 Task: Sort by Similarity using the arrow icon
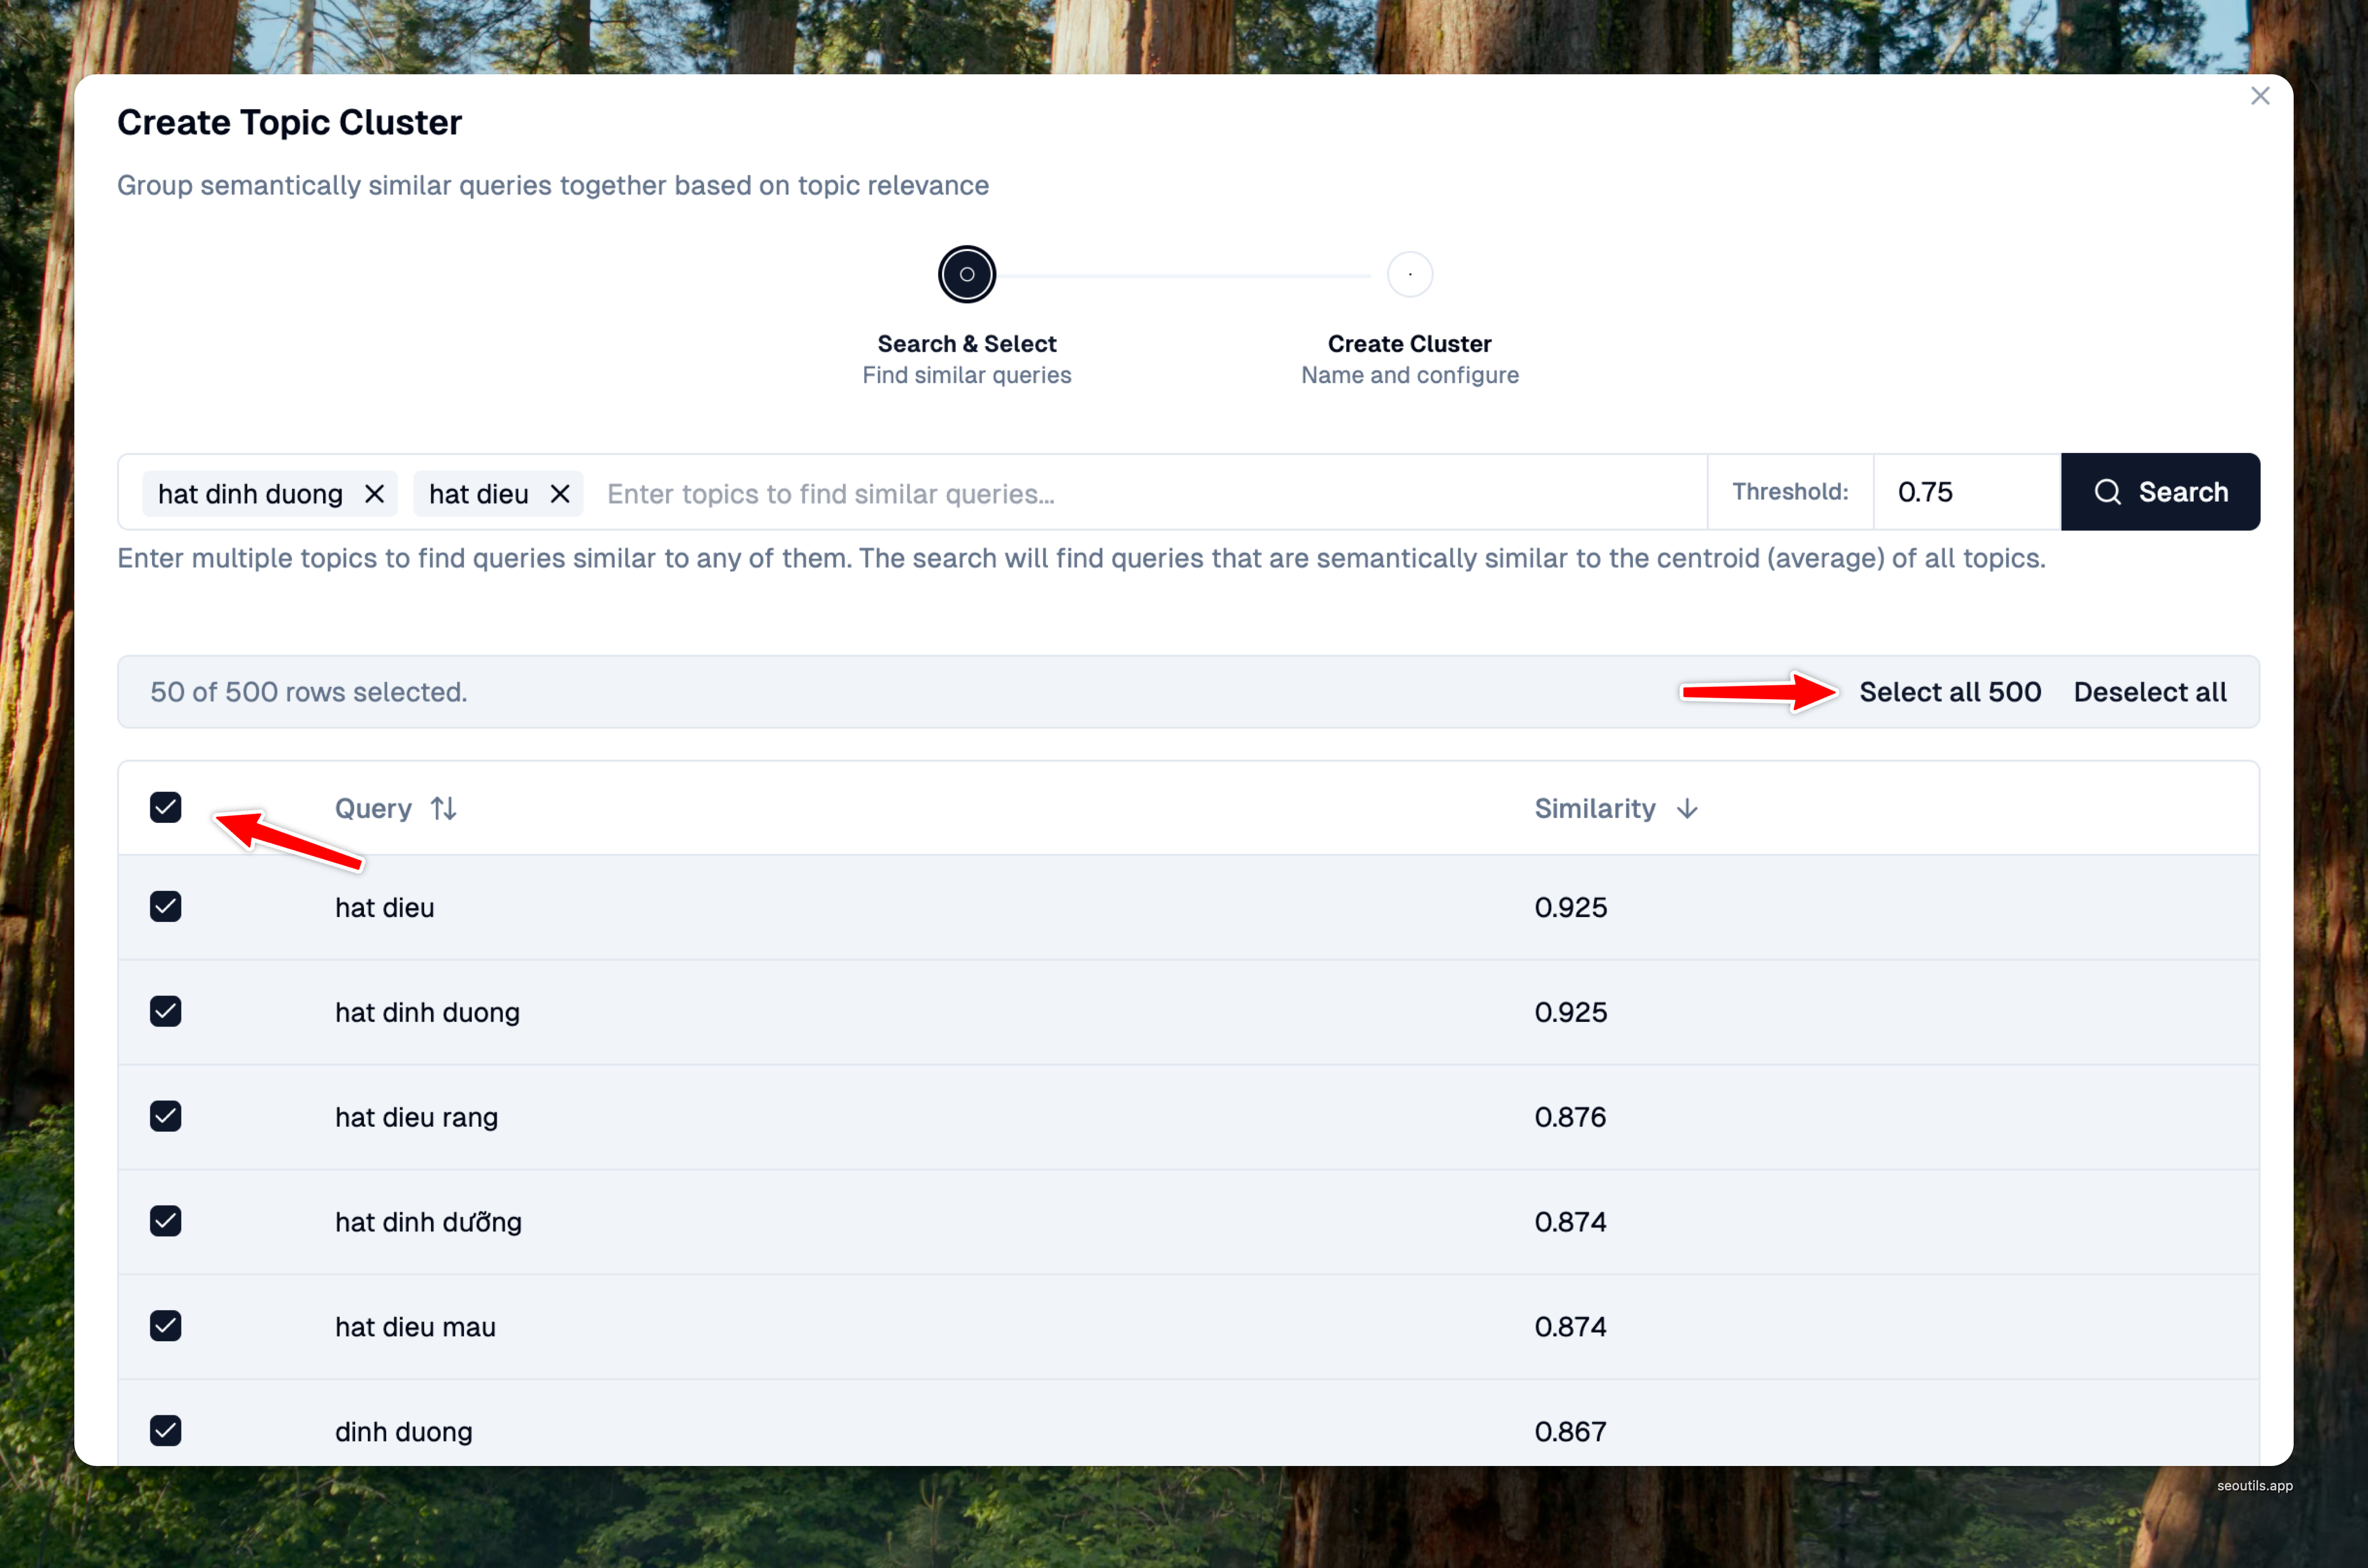point(1687,808)
